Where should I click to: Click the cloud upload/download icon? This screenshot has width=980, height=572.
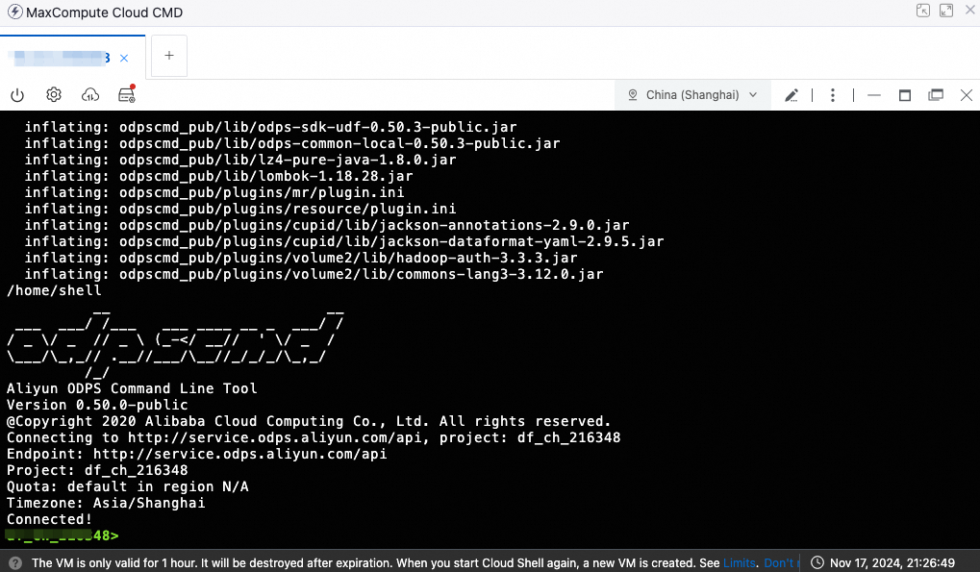(x=90, y=95)
